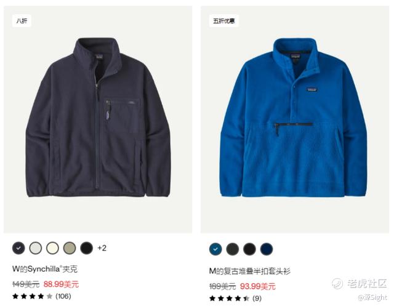Choose the light gray swatch for Synchilla jacket
394x306 pixels.
tap(36, 248)
